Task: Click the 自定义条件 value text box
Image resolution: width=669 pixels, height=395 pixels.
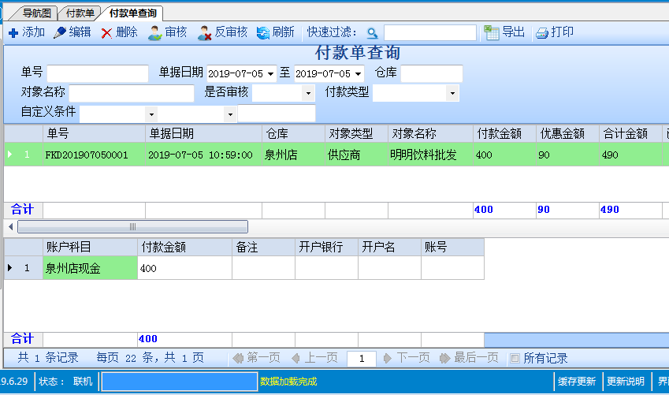Action: [x=277, y=114]
